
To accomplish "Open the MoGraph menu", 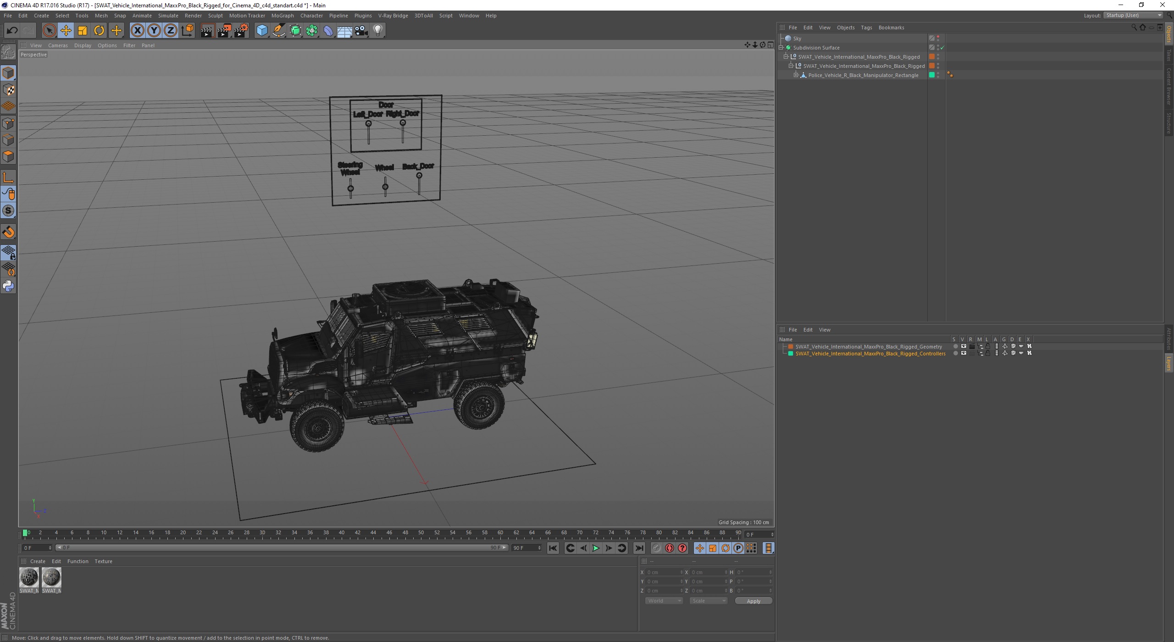I will pyautogui.click(x=282, y=16).
